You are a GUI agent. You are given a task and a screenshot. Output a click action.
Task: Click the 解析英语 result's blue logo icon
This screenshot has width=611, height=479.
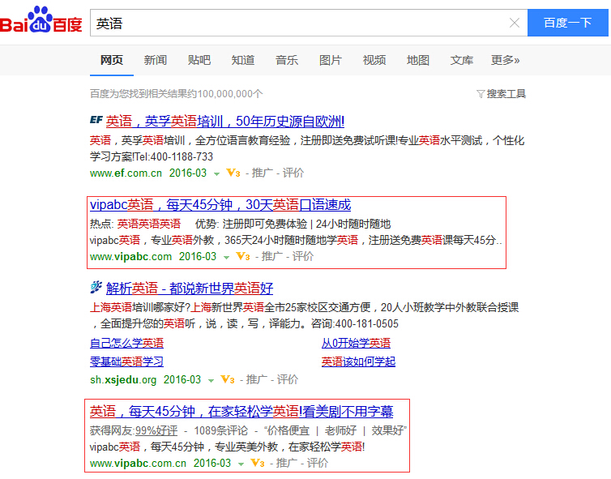[96, 288]
